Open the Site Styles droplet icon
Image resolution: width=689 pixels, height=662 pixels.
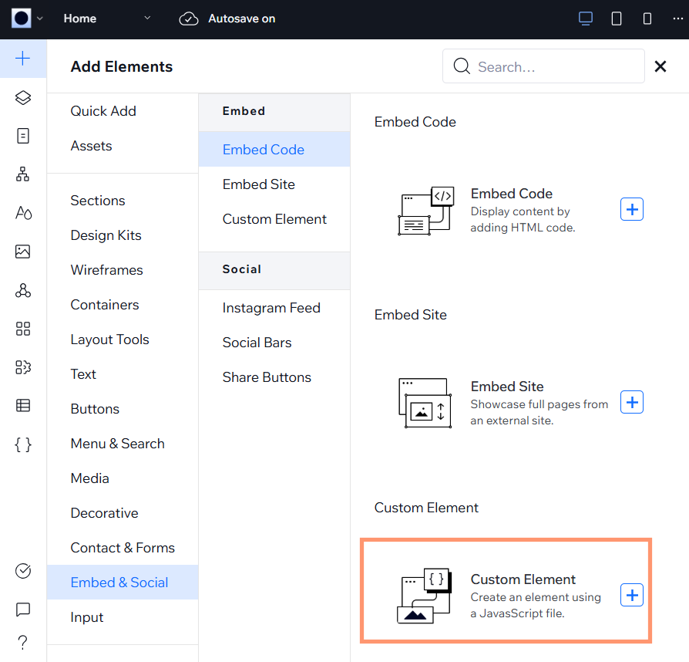23,213
